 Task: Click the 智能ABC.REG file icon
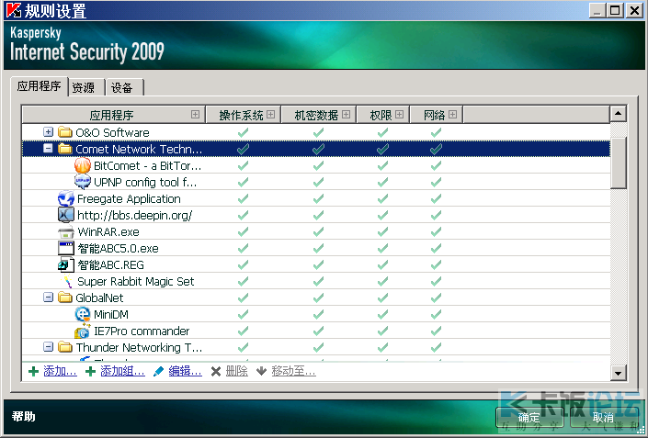click(66, 264)
